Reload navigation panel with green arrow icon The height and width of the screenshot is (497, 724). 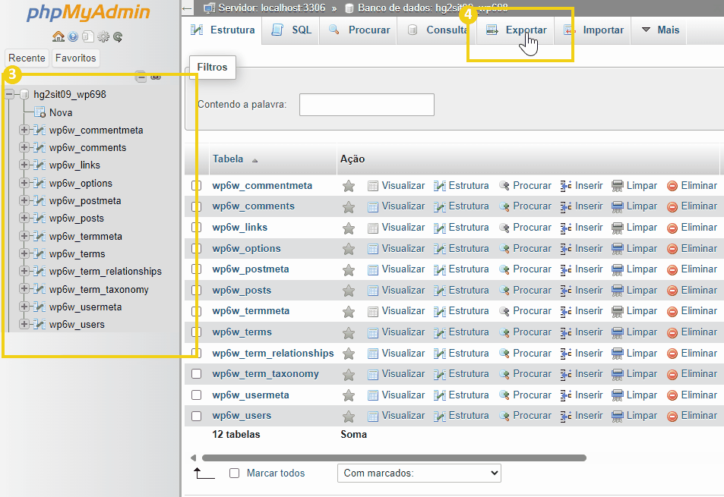pyautogui.click(x=118, y=36)
